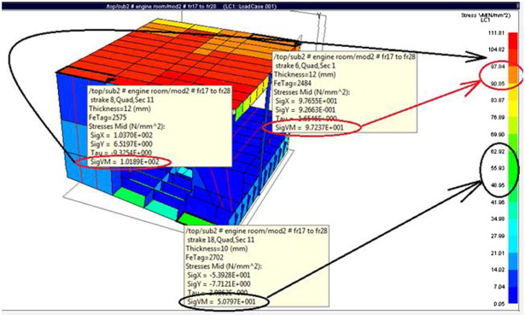
Task: Click the Thickness=12 line in FeTag=2484 tooltip
Action: pyautogui.click(x=305, y=74)
